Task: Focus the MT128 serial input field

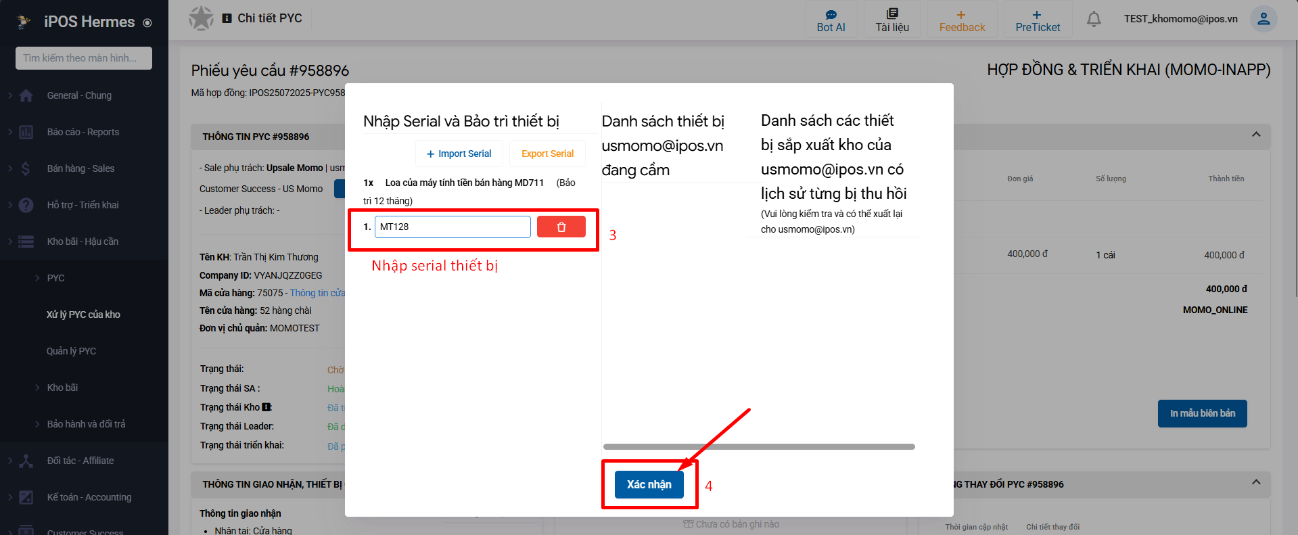Action: point(452,227)
